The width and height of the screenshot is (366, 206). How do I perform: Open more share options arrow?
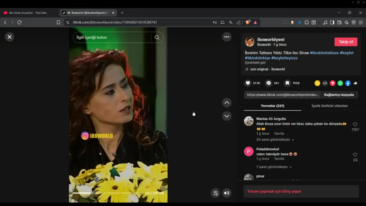click(x=355, y=83)
